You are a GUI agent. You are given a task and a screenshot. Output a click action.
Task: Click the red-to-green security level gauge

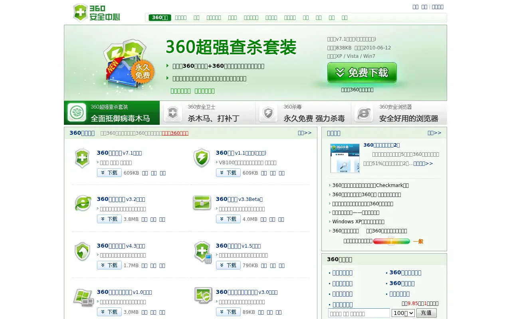391,241
